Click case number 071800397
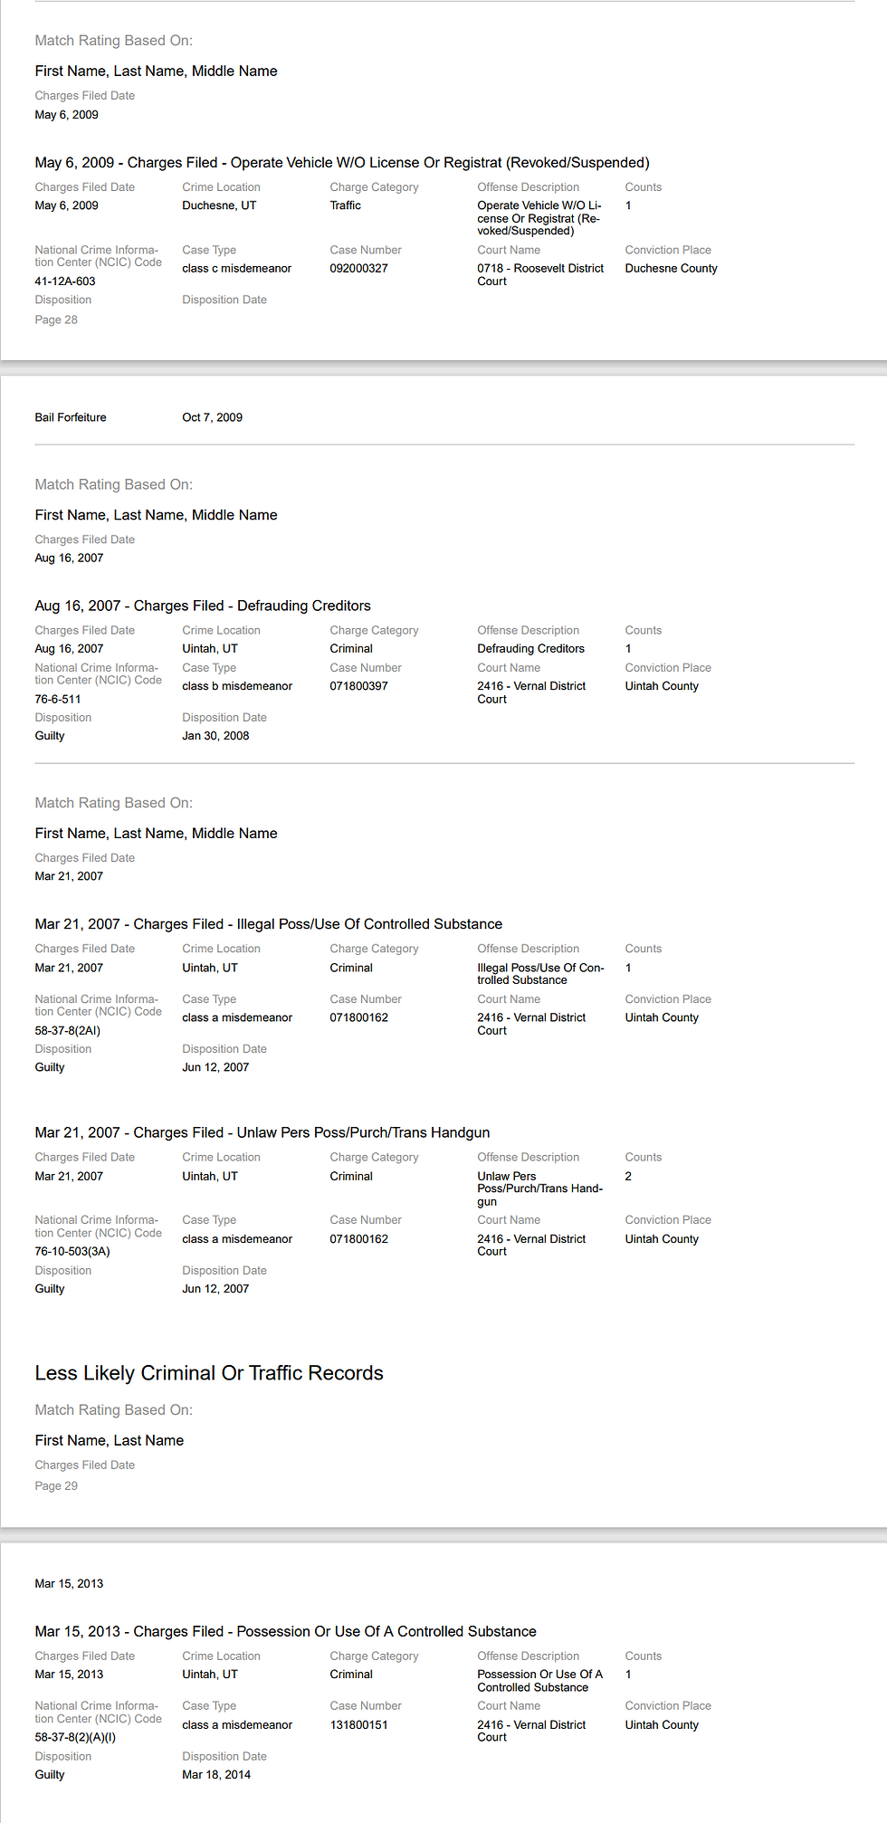The height and width of the screenshot is (1823, 887). (x=358, y=686)
